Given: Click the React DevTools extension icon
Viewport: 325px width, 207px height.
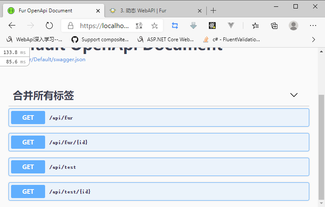Looking at the screenshot, I should tap(212, 26).
